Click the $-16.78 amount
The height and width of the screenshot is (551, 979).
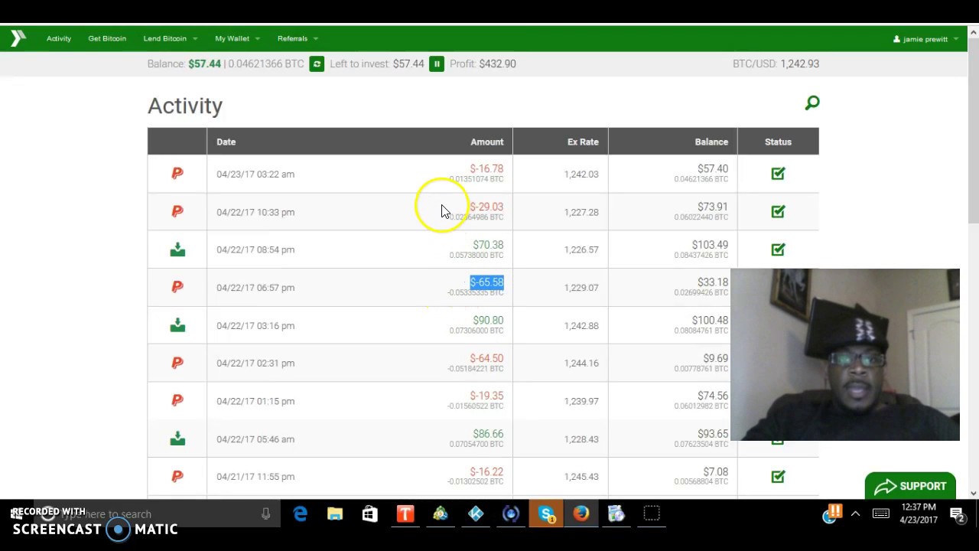pos(486,168)
